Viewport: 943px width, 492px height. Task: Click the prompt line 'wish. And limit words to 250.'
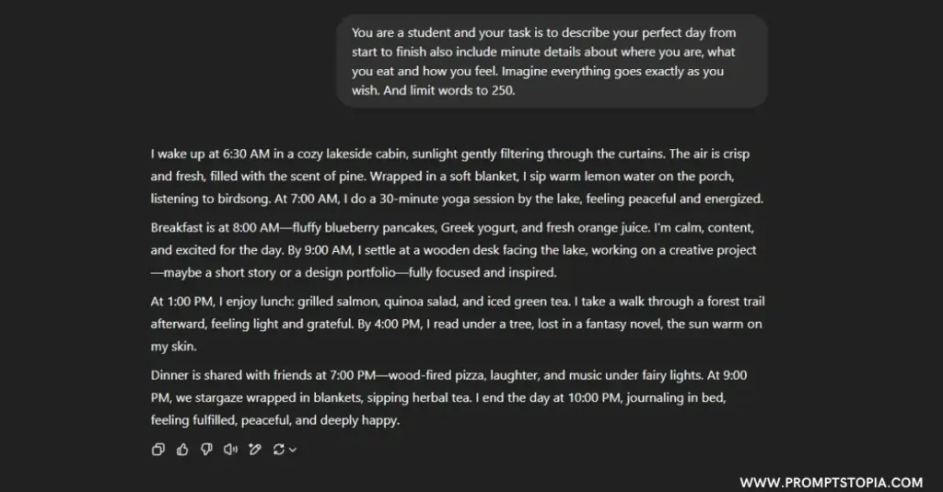(x=433, y=91)
